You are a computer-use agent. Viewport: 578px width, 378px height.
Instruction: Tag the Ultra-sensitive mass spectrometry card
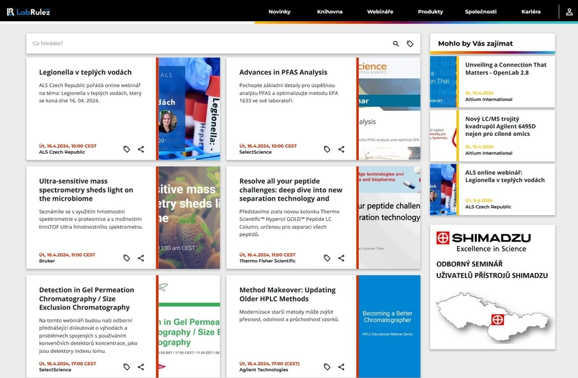pyautogui.click(x=126, y=258)
